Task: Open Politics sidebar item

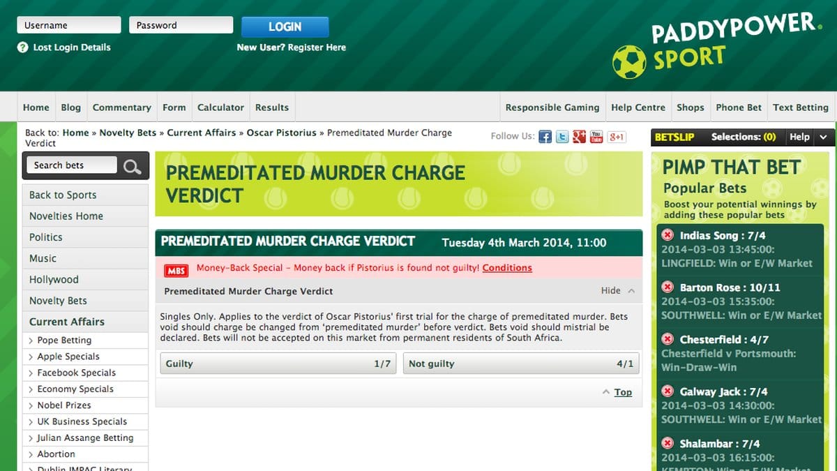Action: pyautogui.click(x=85, y=237)
